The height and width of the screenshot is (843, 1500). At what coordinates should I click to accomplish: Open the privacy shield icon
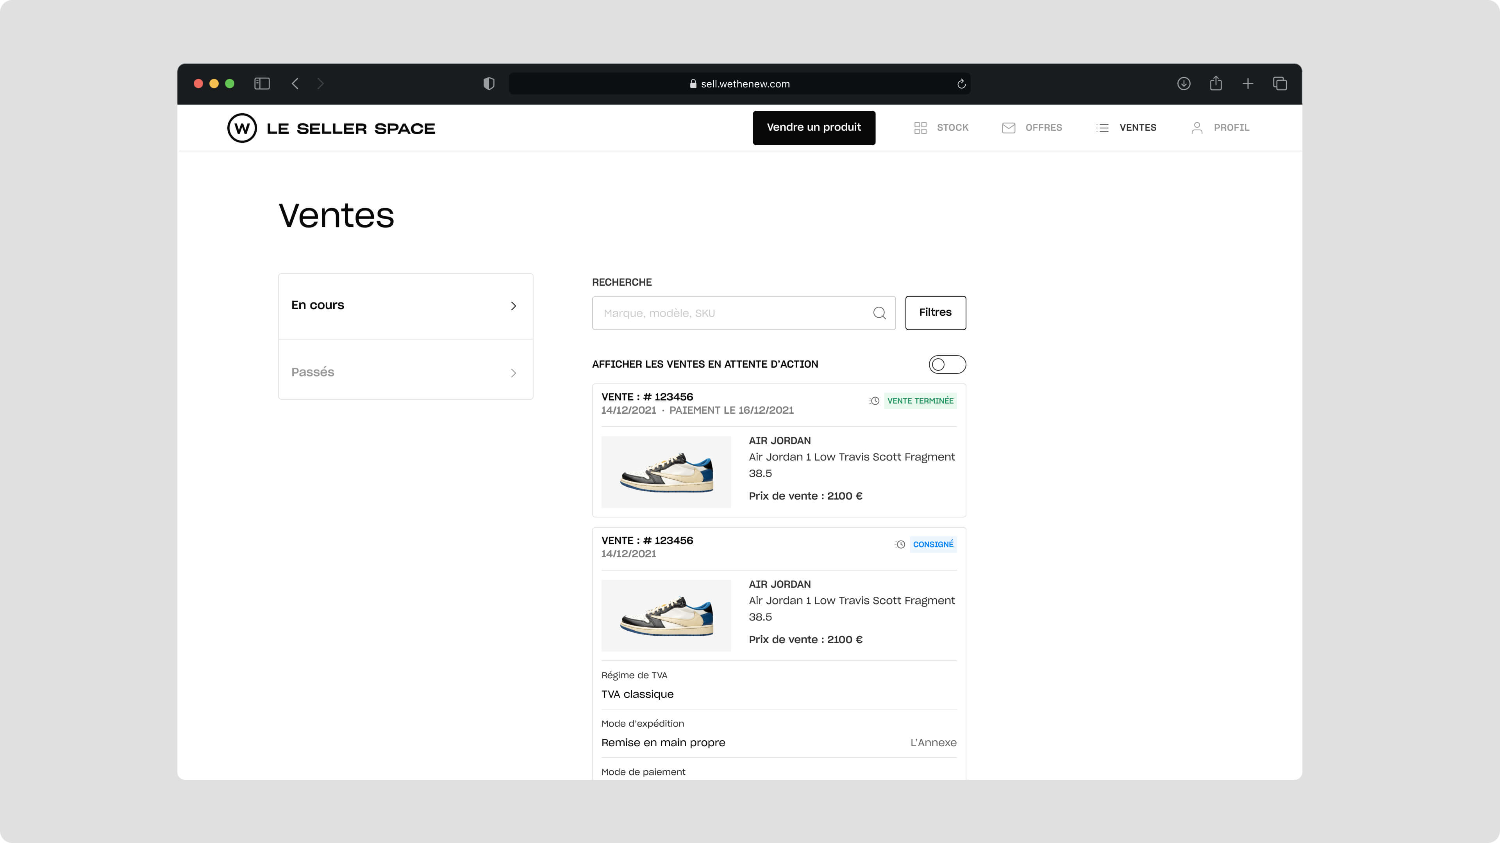tap(489, 84)
